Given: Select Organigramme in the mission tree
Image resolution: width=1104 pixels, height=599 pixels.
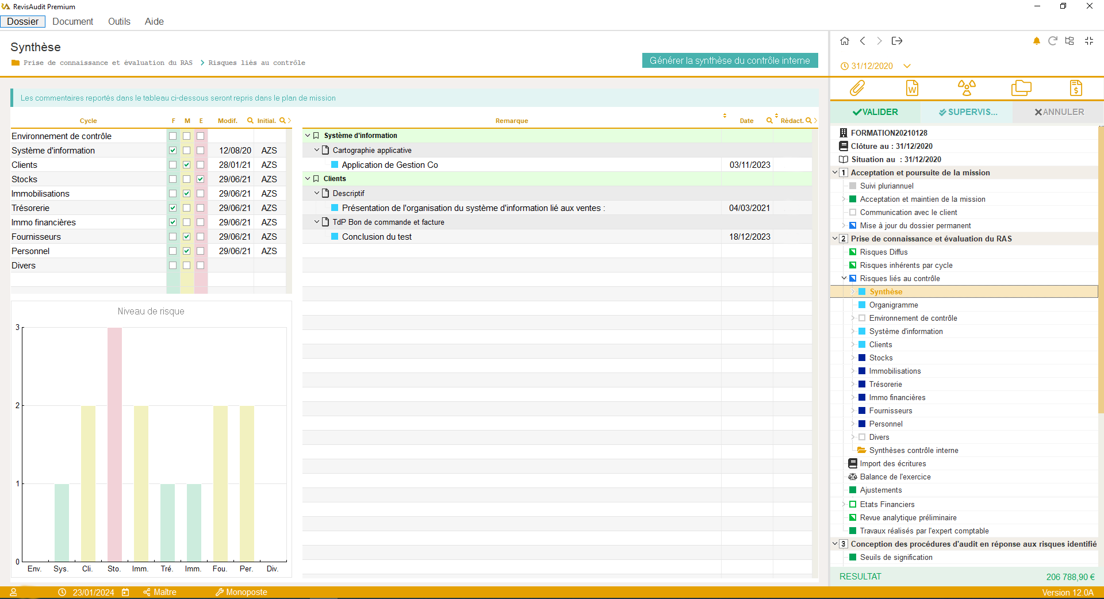Looking at the screenshot, I should 893,305.
